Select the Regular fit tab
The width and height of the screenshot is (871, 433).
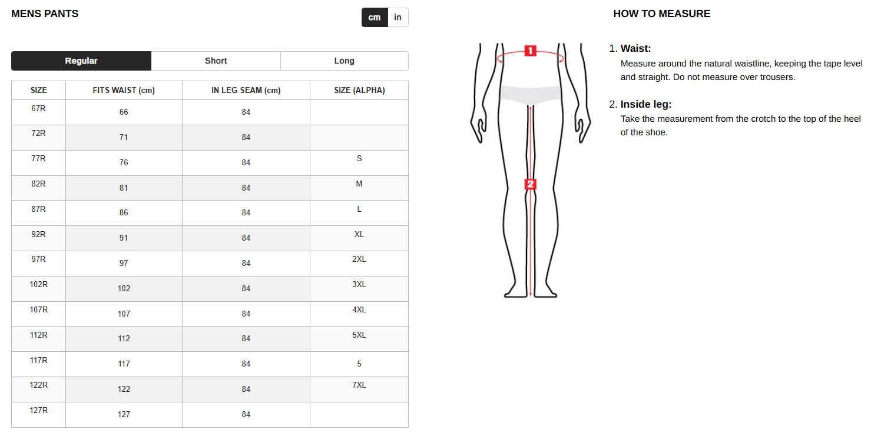[81, 61]
